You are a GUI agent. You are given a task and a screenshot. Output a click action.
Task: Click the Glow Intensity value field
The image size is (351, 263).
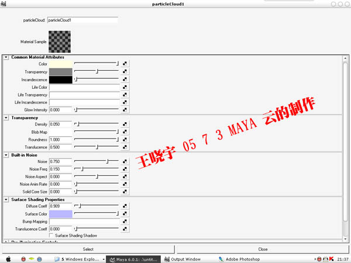coord(60,110)
